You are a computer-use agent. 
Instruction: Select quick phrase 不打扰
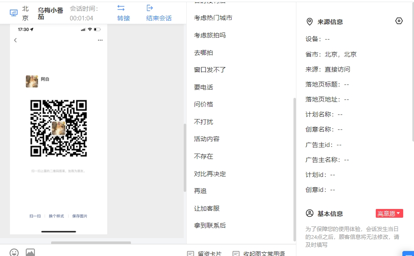point(204,122)
